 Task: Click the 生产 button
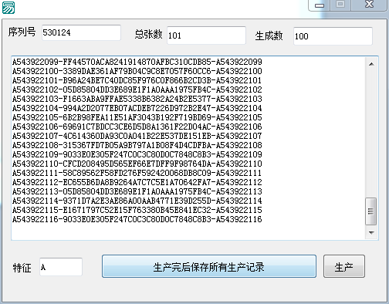point(344,266)
